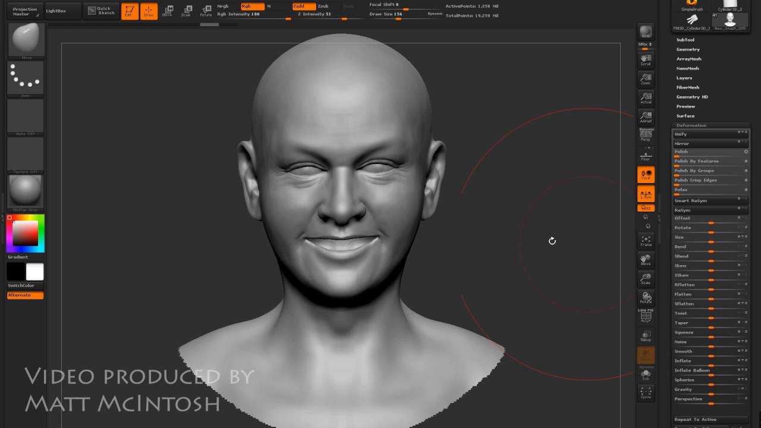Expand the ArrayMesh section
The width and height of the screenshot is (761, 428).
pos(688,59)
